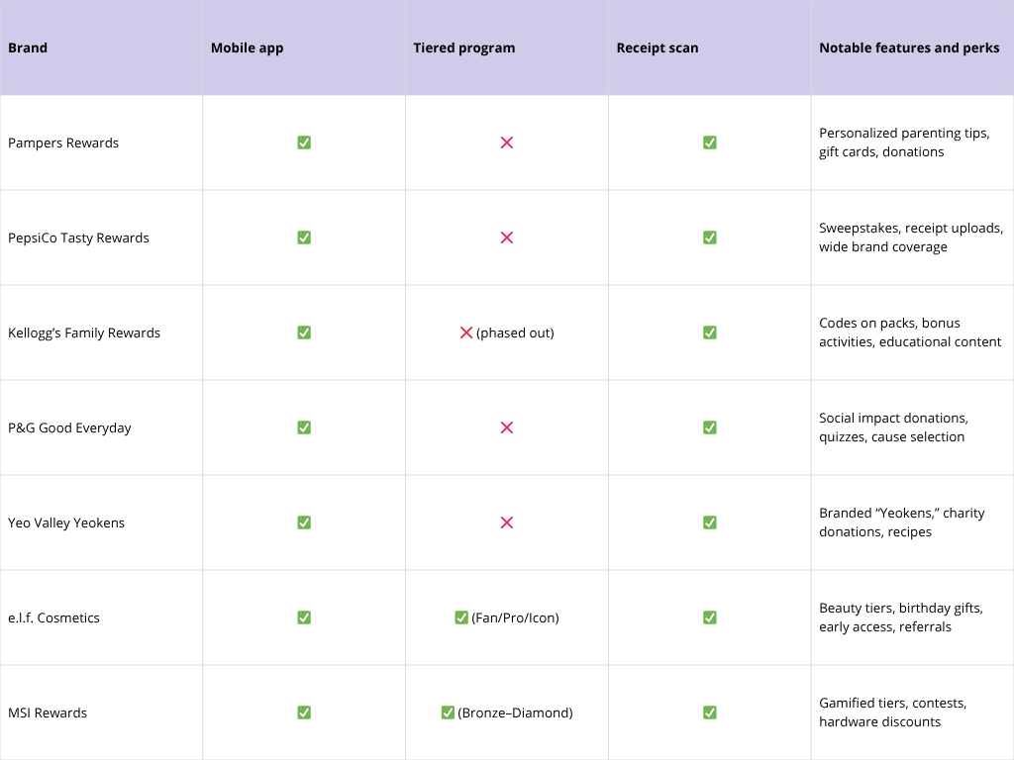Click the e.l.f. Cosmetics receipt scan check

click(709, 617)
